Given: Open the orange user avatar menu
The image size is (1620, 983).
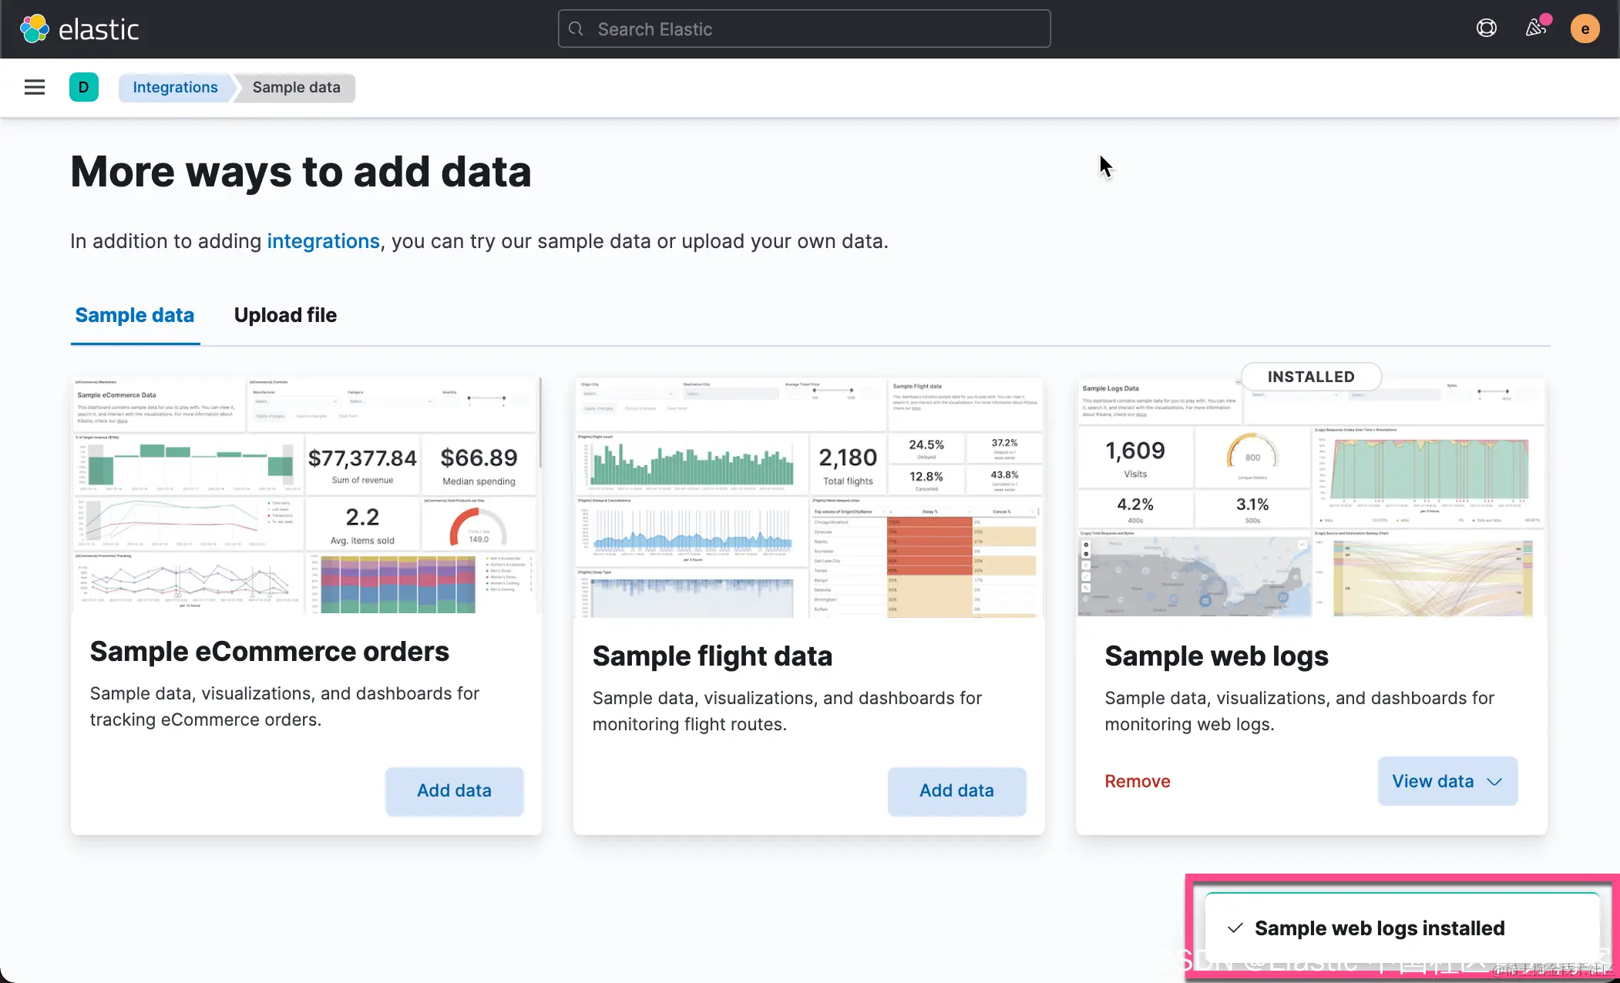Looking at the screenshot, I should pos(1585,29).
